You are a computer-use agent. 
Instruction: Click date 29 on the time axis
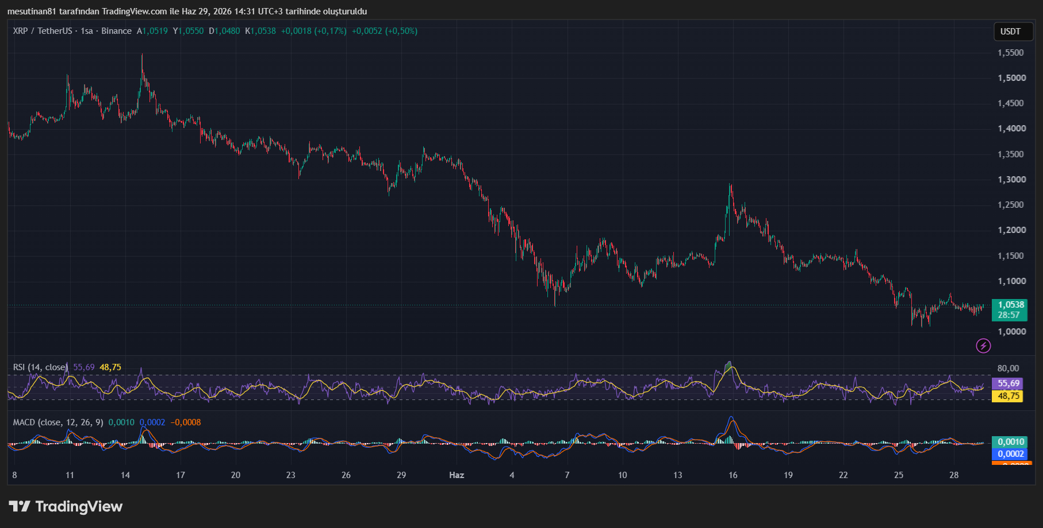coord(401,475)
